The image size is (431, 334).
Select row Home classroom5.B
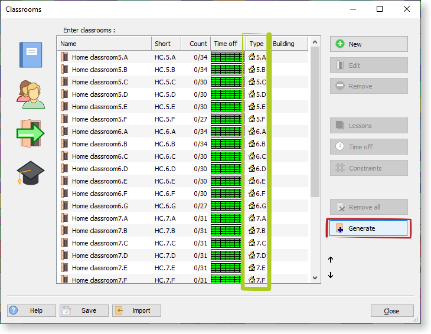point(183,70)
